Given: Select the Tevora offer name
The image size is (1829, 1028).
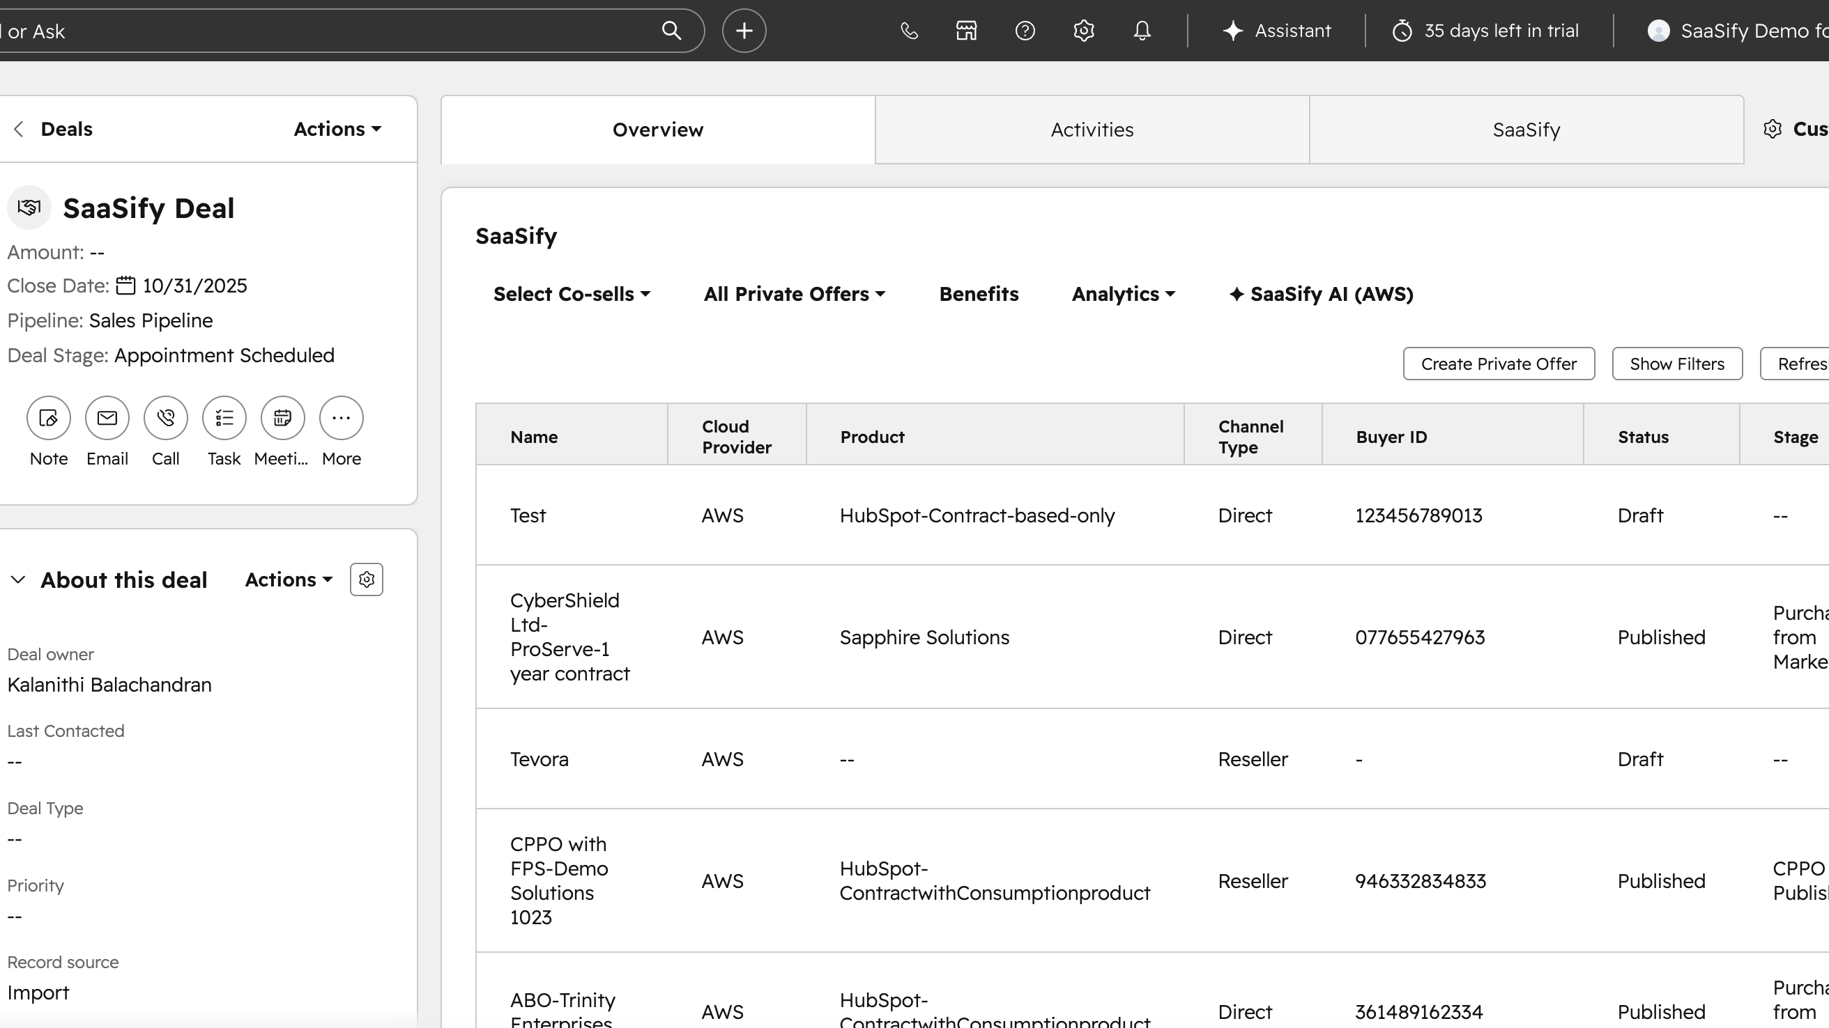Looking at the screenshot, I should [x=539, y=760].
